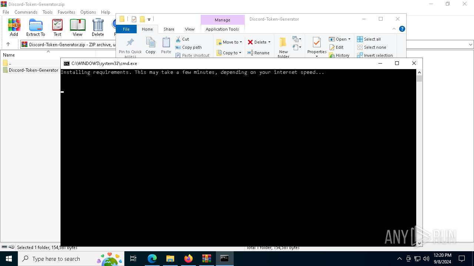This screenshot has width=474, height=266.
Task: Go up one level in WinRAR
Action: point(8,44)
